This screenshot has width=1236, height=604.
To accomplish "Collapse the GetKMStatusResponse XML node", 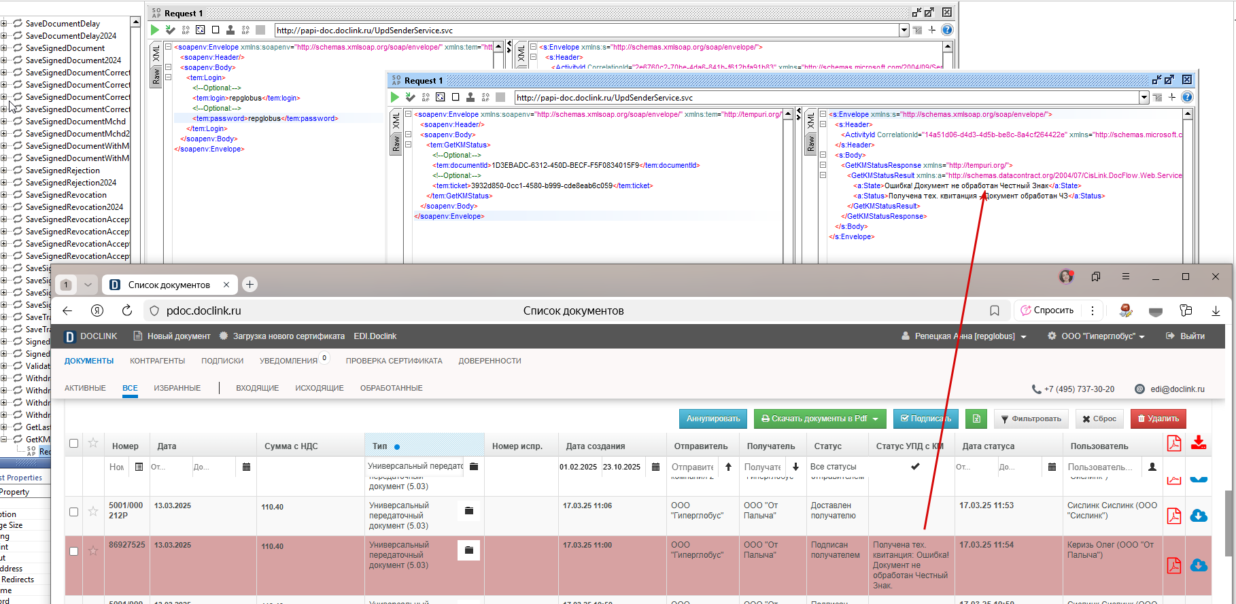I will coord(823,165).
